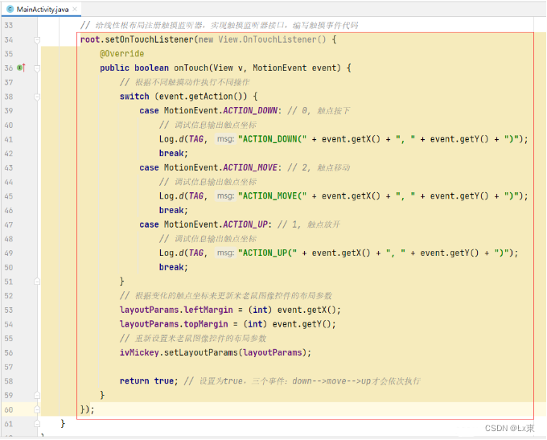Click the onTouch method name
The height and width of the screenshot is (440, 547).
coord(191,68)
